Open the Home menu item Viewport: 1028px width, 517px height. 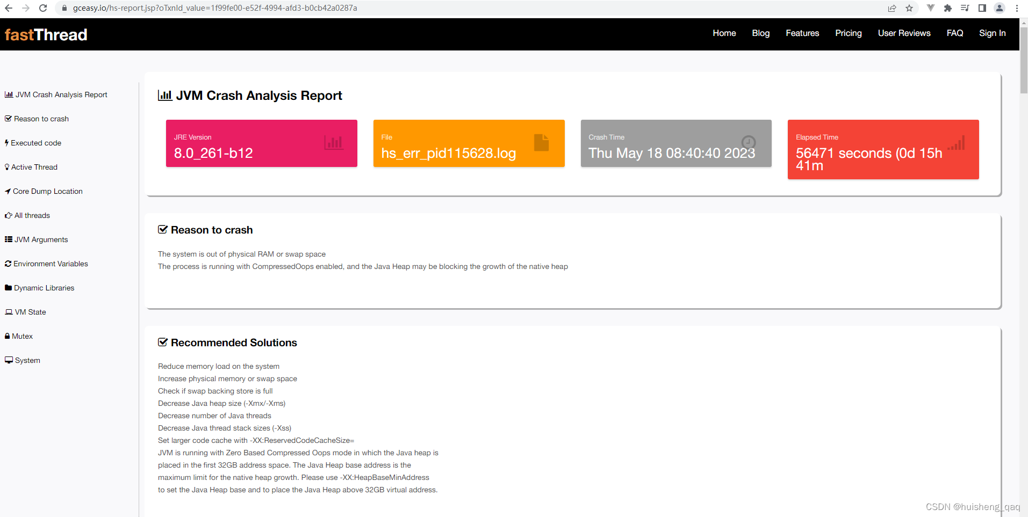click(x=724, y=33)
